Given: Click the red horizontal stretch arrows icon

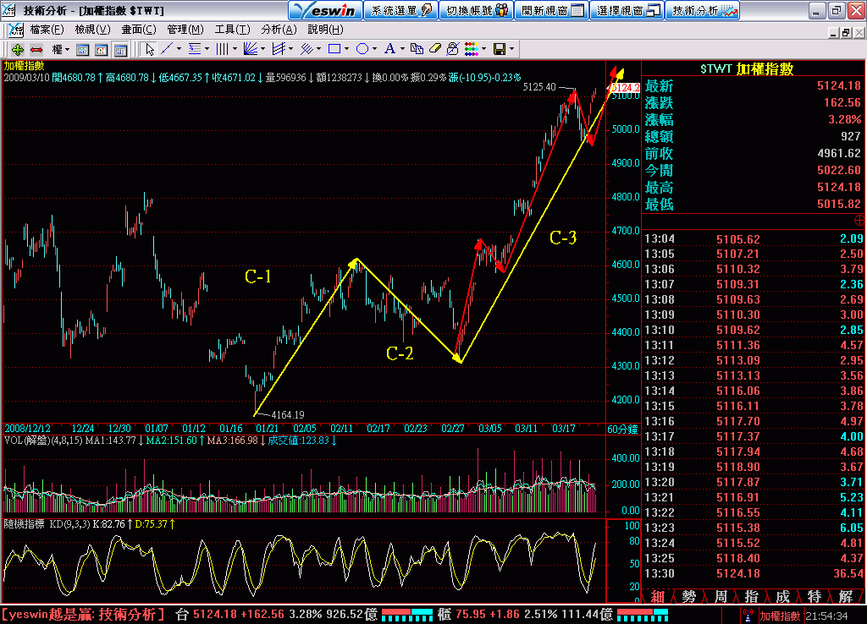Looking at the screenshot, I should (36, 50).
